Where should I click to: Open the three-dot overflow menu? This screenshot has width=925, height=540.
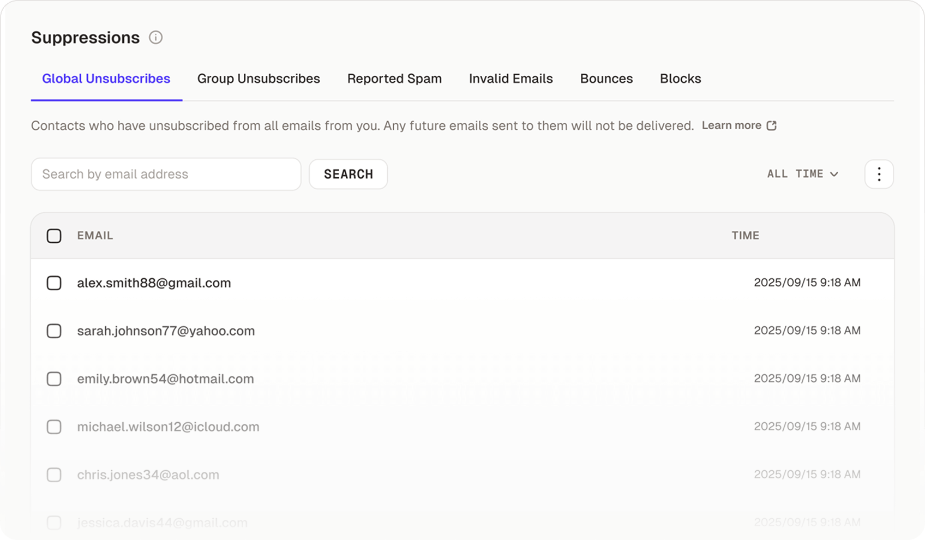(879, 174)
